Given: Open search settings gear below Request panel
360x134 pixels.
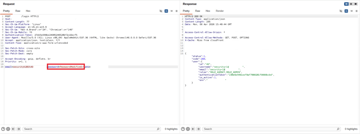Looking at the screenshot, I should click(x=8, y=129).
